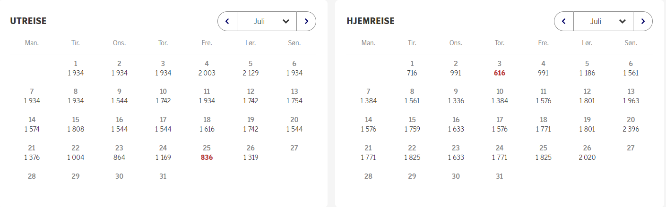Choose Utreise July 22 priced 1 004
Image resolution: width=666 pixels, height=207 pixels.
tap(76, 153)
